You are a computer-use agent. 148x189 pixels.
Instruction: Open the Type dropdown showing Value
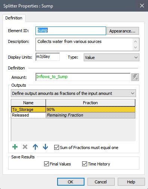(x=111, y=58)
